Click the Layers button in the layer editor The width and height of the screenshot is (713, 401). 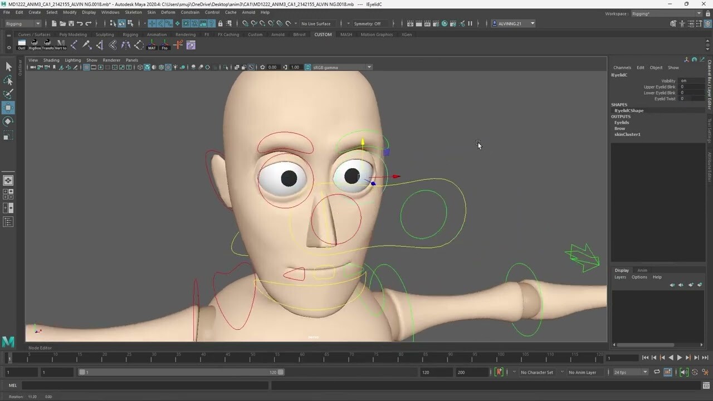pyautogui.click(x=620, y=277)
